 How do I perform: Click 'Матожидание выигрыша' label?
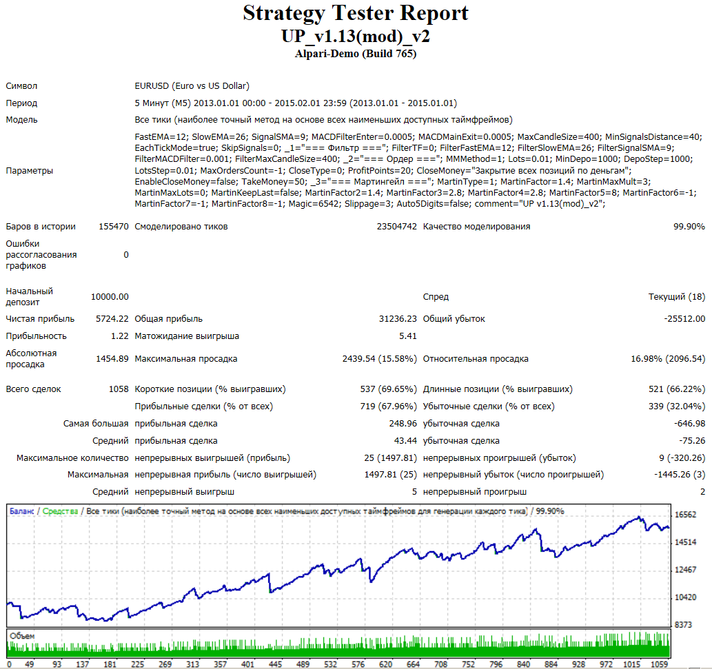click(x=187, y=336)
